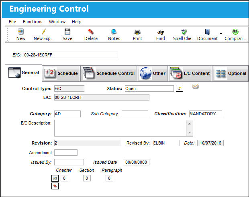This screenshot has width=249, height=197.
Task: Save the engineering control record
Action: click(x=67, y=32)
